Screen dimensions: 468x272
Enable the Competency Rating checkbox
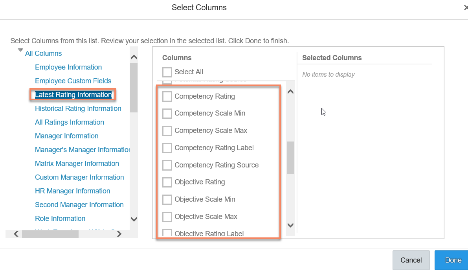(167, 96)
